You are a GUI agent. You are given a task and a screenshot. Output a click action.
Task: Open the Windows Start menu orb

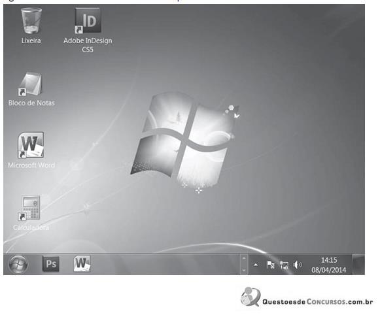pos(18,264)
